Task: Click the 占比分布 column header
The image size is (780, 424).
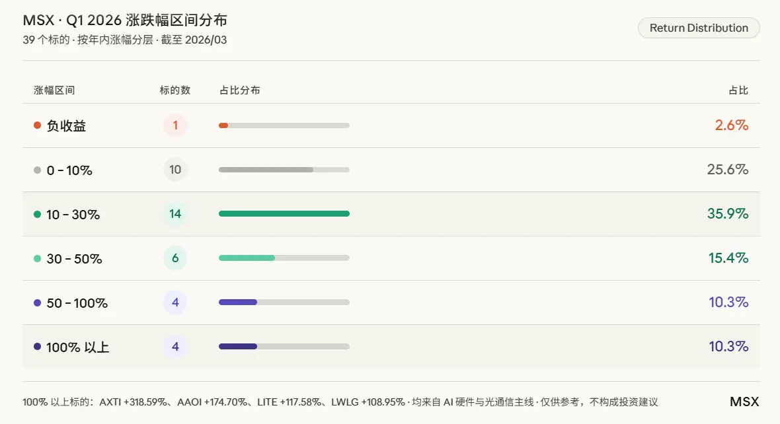Action: click(x=239, y=90)
